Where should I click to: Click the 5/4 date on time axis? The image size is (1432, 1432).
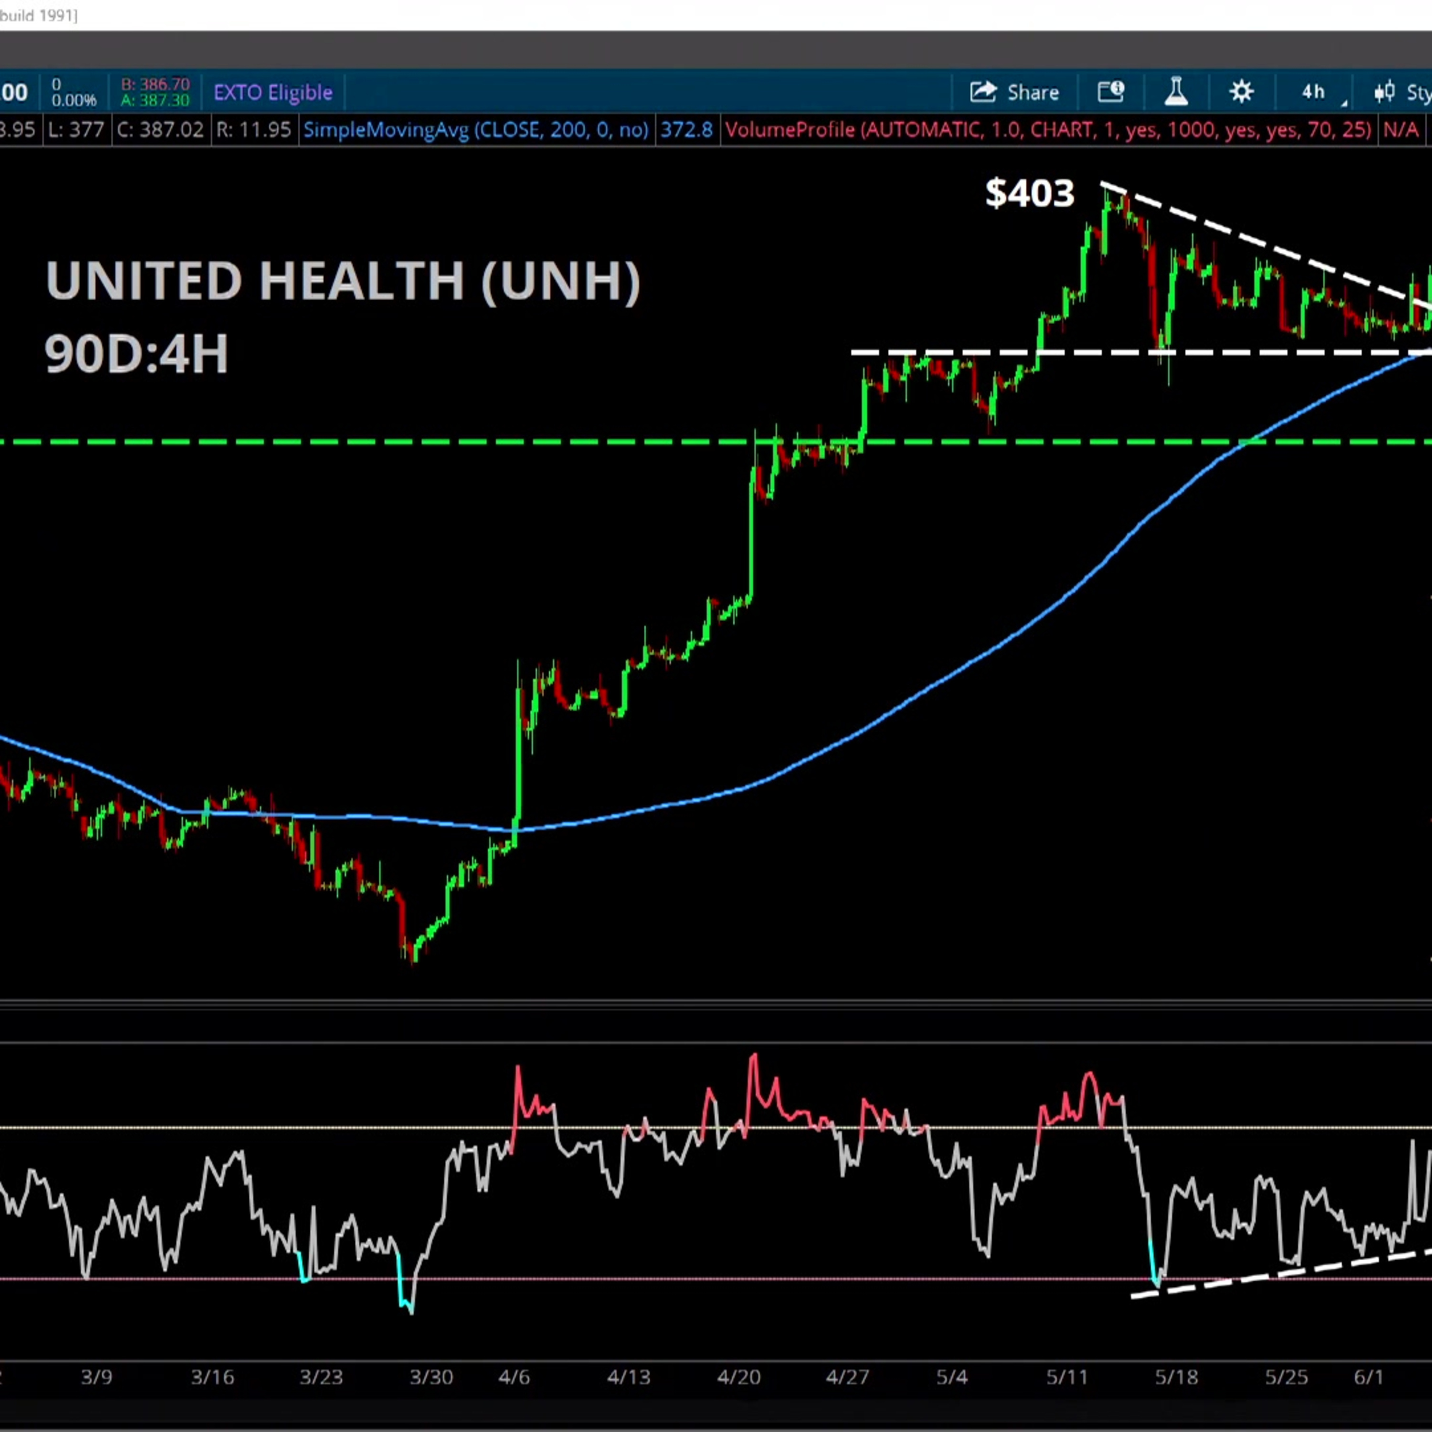coord(952,1377)
